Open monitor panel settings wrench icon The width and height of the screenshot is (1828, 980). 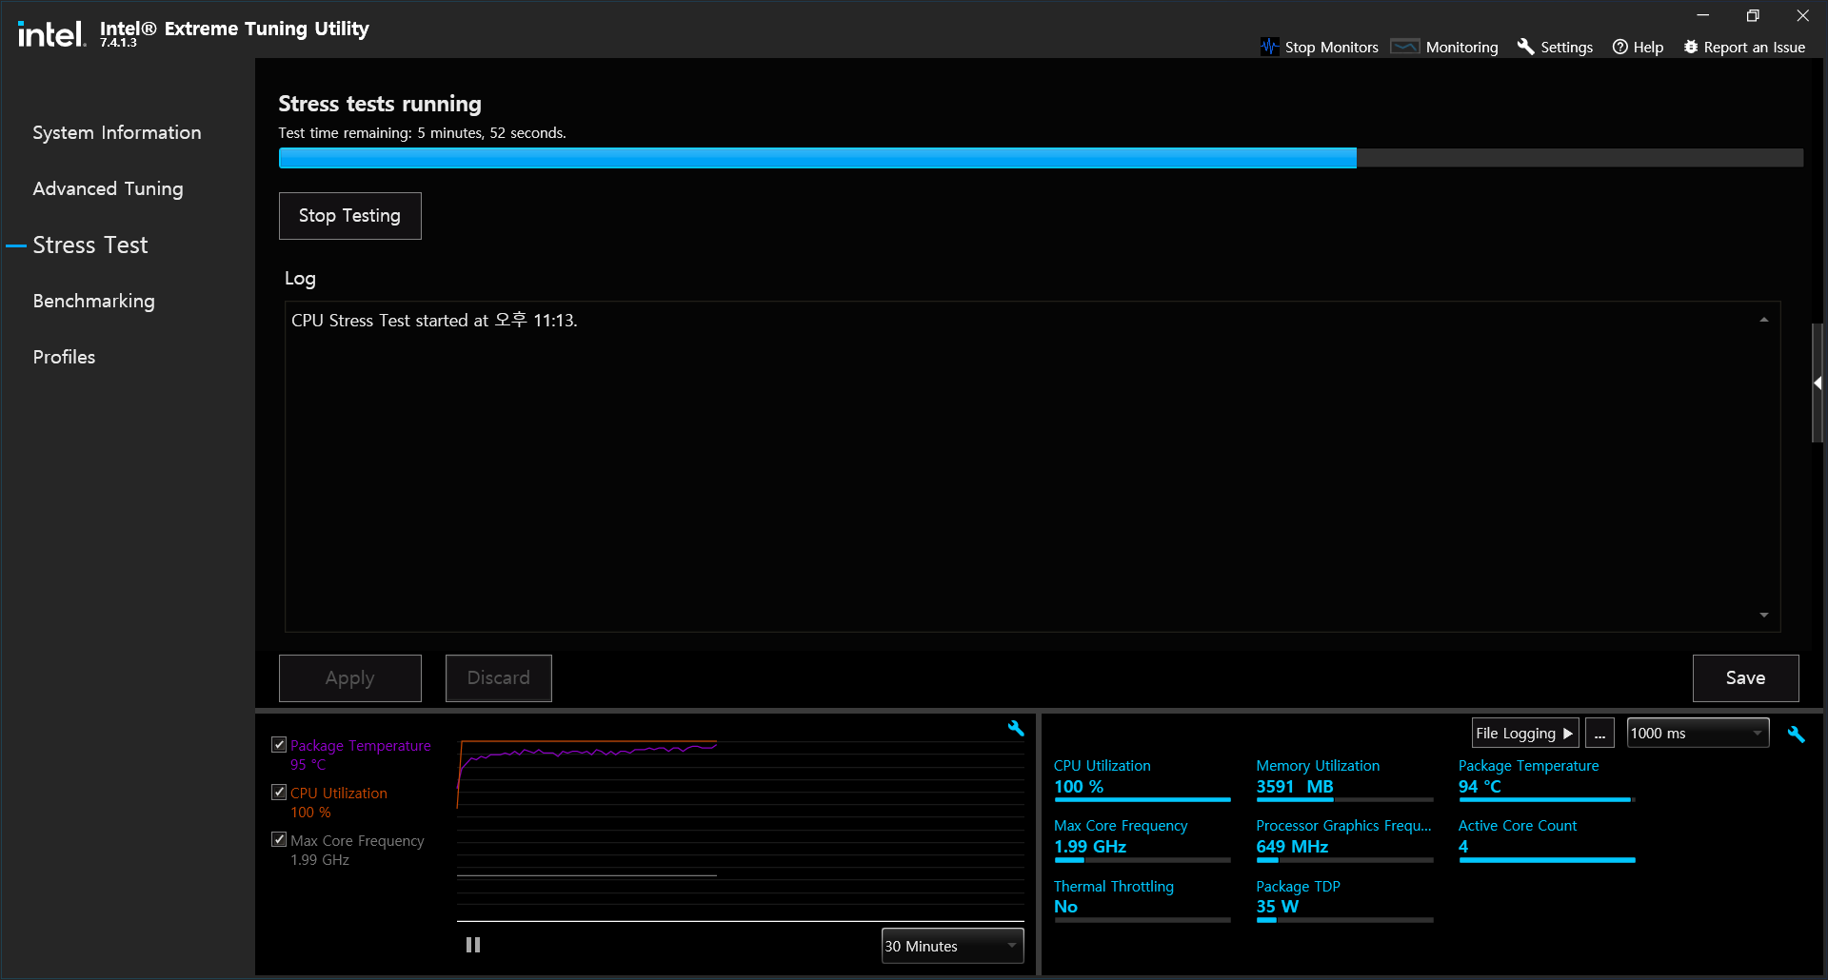(x=1796, y=734)
